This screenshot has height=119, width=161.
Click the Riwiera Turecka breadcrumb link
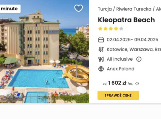[x=134, y=9]
